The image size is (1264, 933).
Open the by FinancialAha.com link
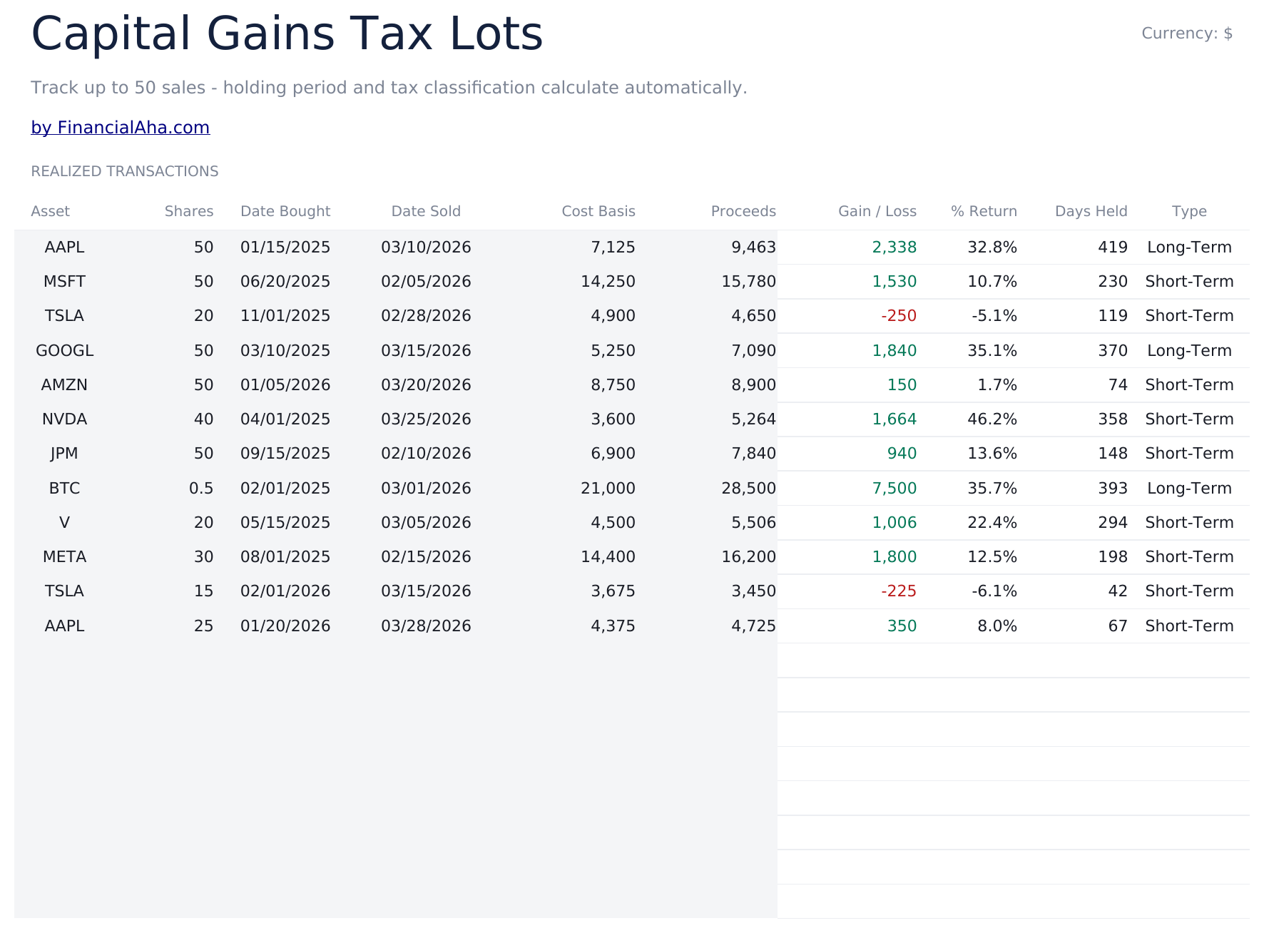click(x=120, y=128)
